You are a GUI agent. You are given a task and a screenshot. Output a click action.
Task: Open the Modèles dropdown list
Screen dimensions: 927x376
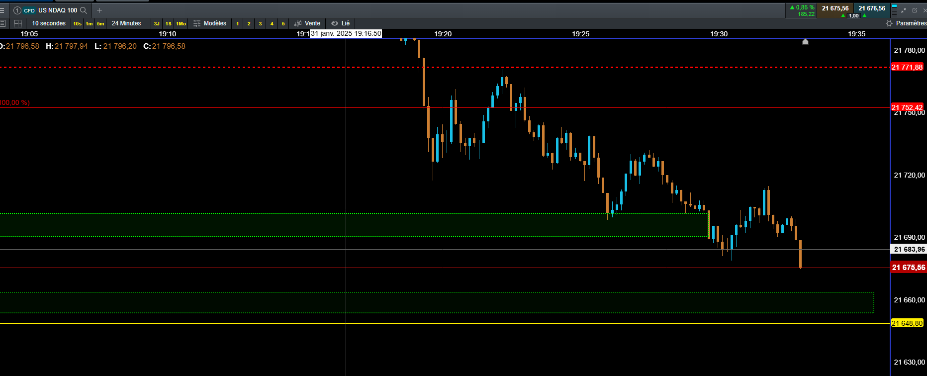(215, 23)
